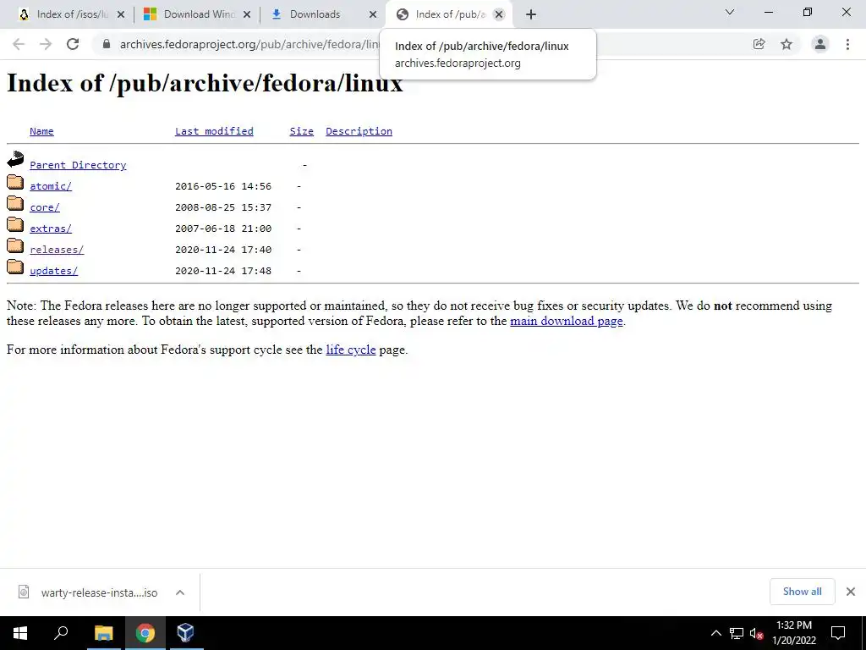The image size is (866, 650).
Task: Click the 2008-08-25 15:37 date text
Action: pos(223,207)
